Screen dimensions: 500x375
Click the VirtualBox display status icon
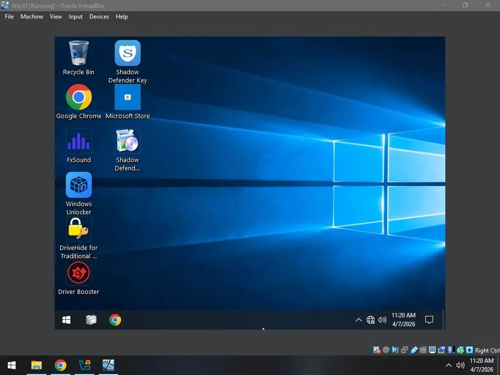point(433,350)
